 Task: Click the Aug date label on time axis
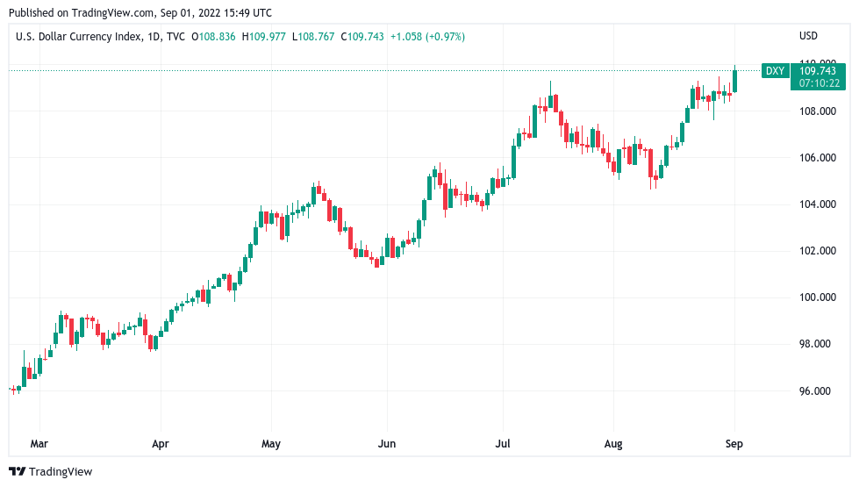613,444
